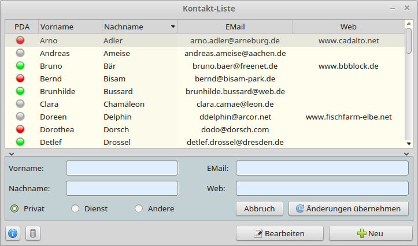Select the Andere radio button
418x246 pixels.
[139, 208]
